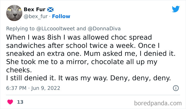
Task: Click the @bex_fur handle
Action: coord(36,16)
